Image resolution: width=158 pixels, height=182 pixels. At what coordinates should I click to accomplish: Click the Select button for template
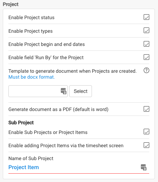81,91
